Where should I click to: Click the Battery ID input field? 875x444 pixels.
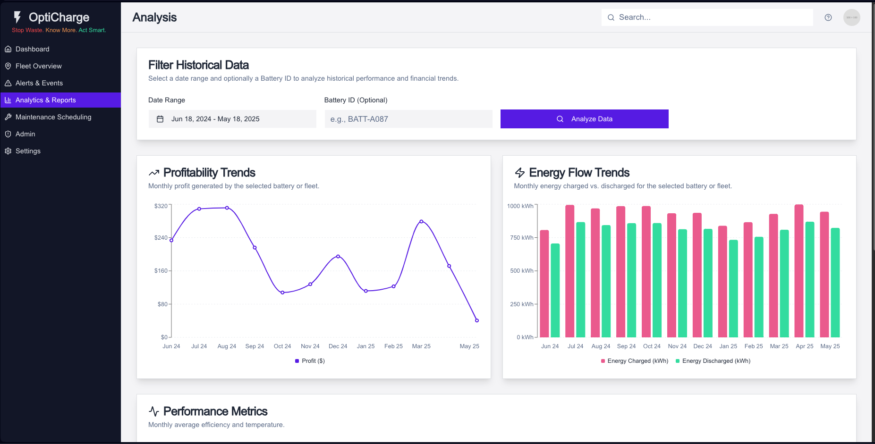click(x=408, y=119)
